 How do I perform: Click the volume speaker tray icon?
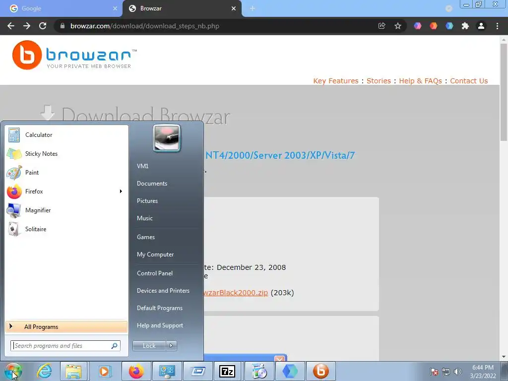(458, 372)
